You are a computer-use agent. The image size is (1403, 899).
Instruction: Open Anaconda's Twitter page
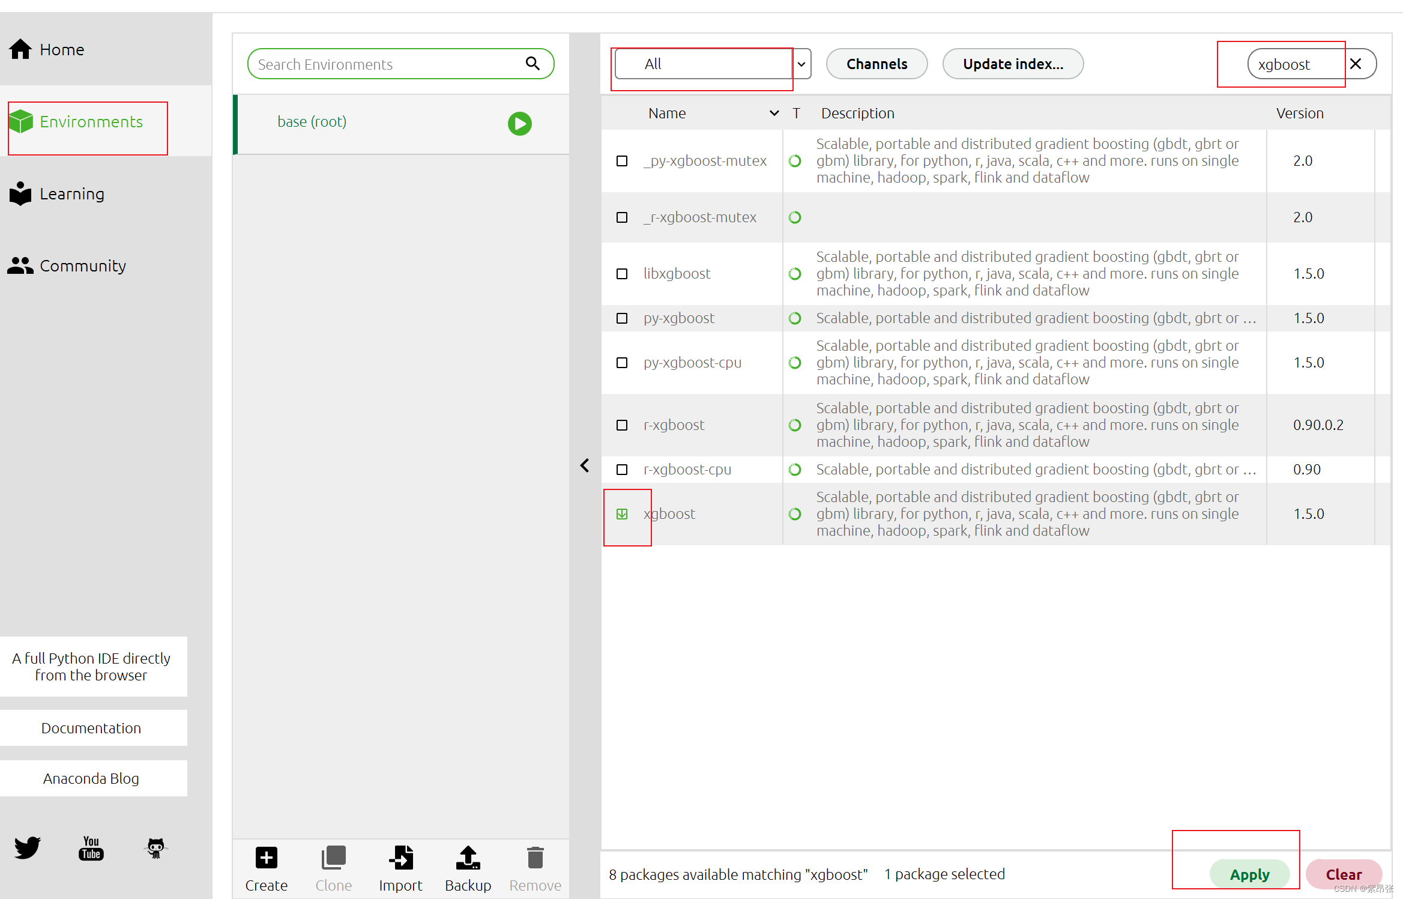(x=28, y=848)
